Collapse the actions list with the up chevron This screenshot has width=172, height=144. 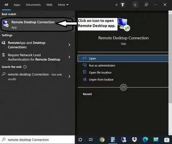(x=123, y=87)
